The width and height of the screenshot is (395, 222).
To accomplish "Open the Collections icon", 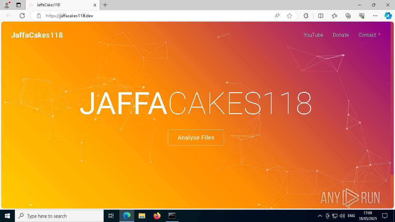I will coord(348,16).
